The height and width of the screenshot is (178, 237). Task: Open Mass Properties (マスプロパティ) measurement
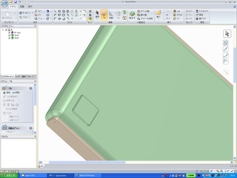[x=203, y=11]
